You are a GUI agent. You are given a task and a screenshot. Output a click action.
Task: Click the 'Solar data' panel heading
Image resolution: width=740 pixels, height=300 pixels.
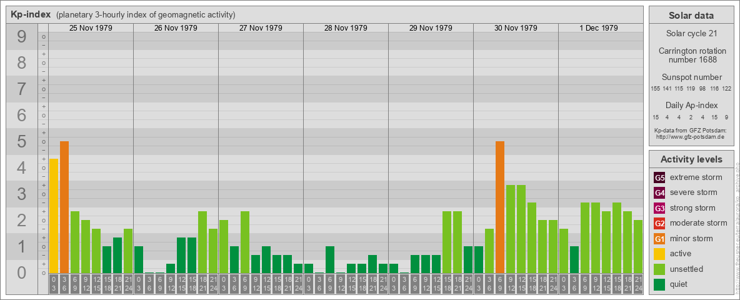click(x=691, y=15)
